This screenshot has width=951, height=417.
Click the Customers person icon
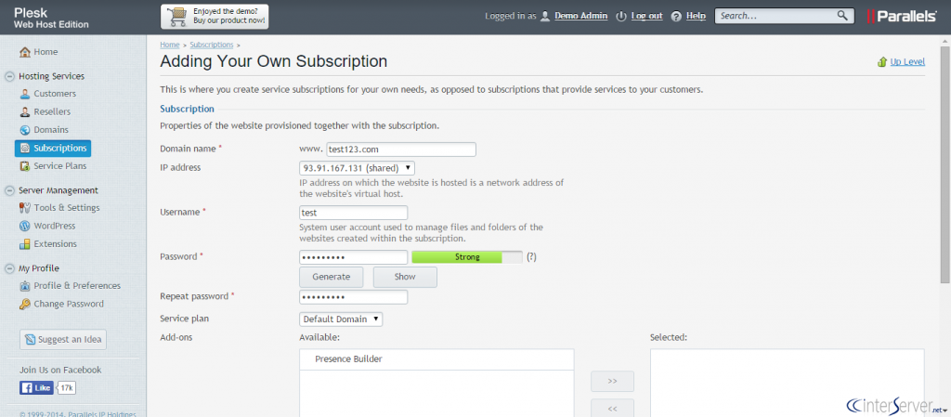25,94
